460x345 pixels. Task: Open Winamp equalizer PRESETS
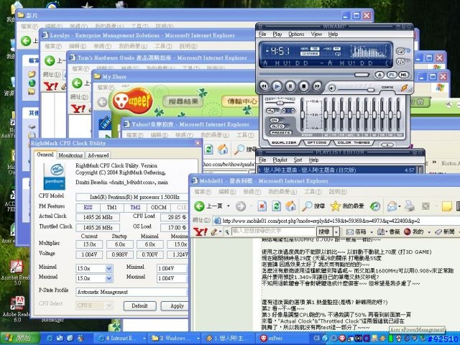click(x=280, y=132)
